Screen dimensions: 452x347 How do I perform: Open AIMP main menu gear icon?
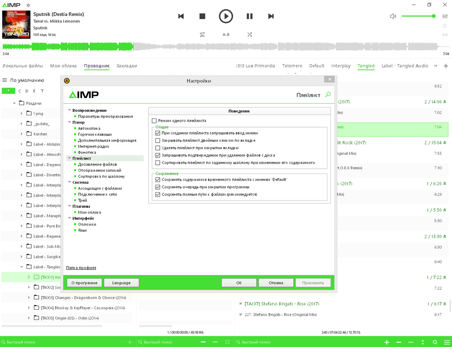(x=28, y=5)
